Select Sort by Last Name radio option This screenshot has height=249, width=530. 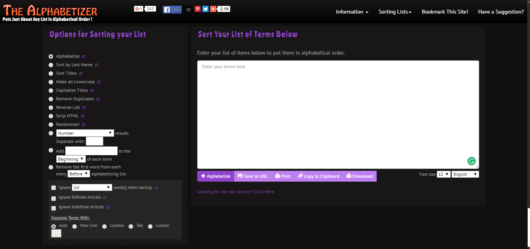coord(51,65)
